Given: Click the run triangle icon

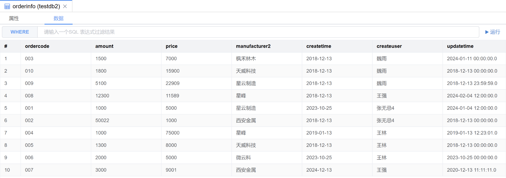Looking at the screenshot, I should 487,32.
